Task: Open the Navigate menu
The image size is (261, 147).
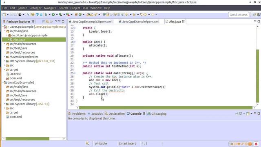Action: point(50,8)
